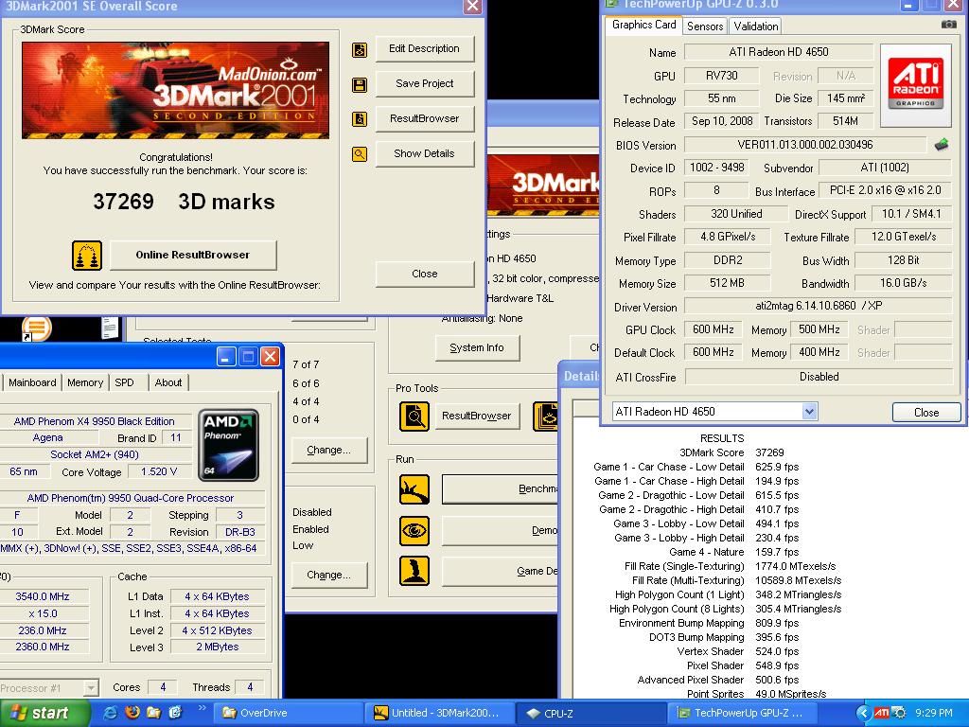Click the GPU-Z BIOS save chip icon

point(942,145)
